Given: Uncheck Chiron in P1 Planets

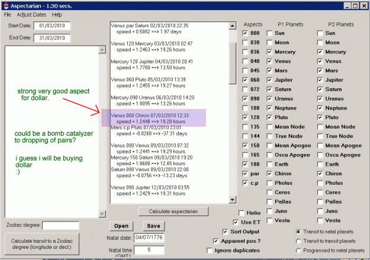Looking at the screenshot, I should pos(269,174).
